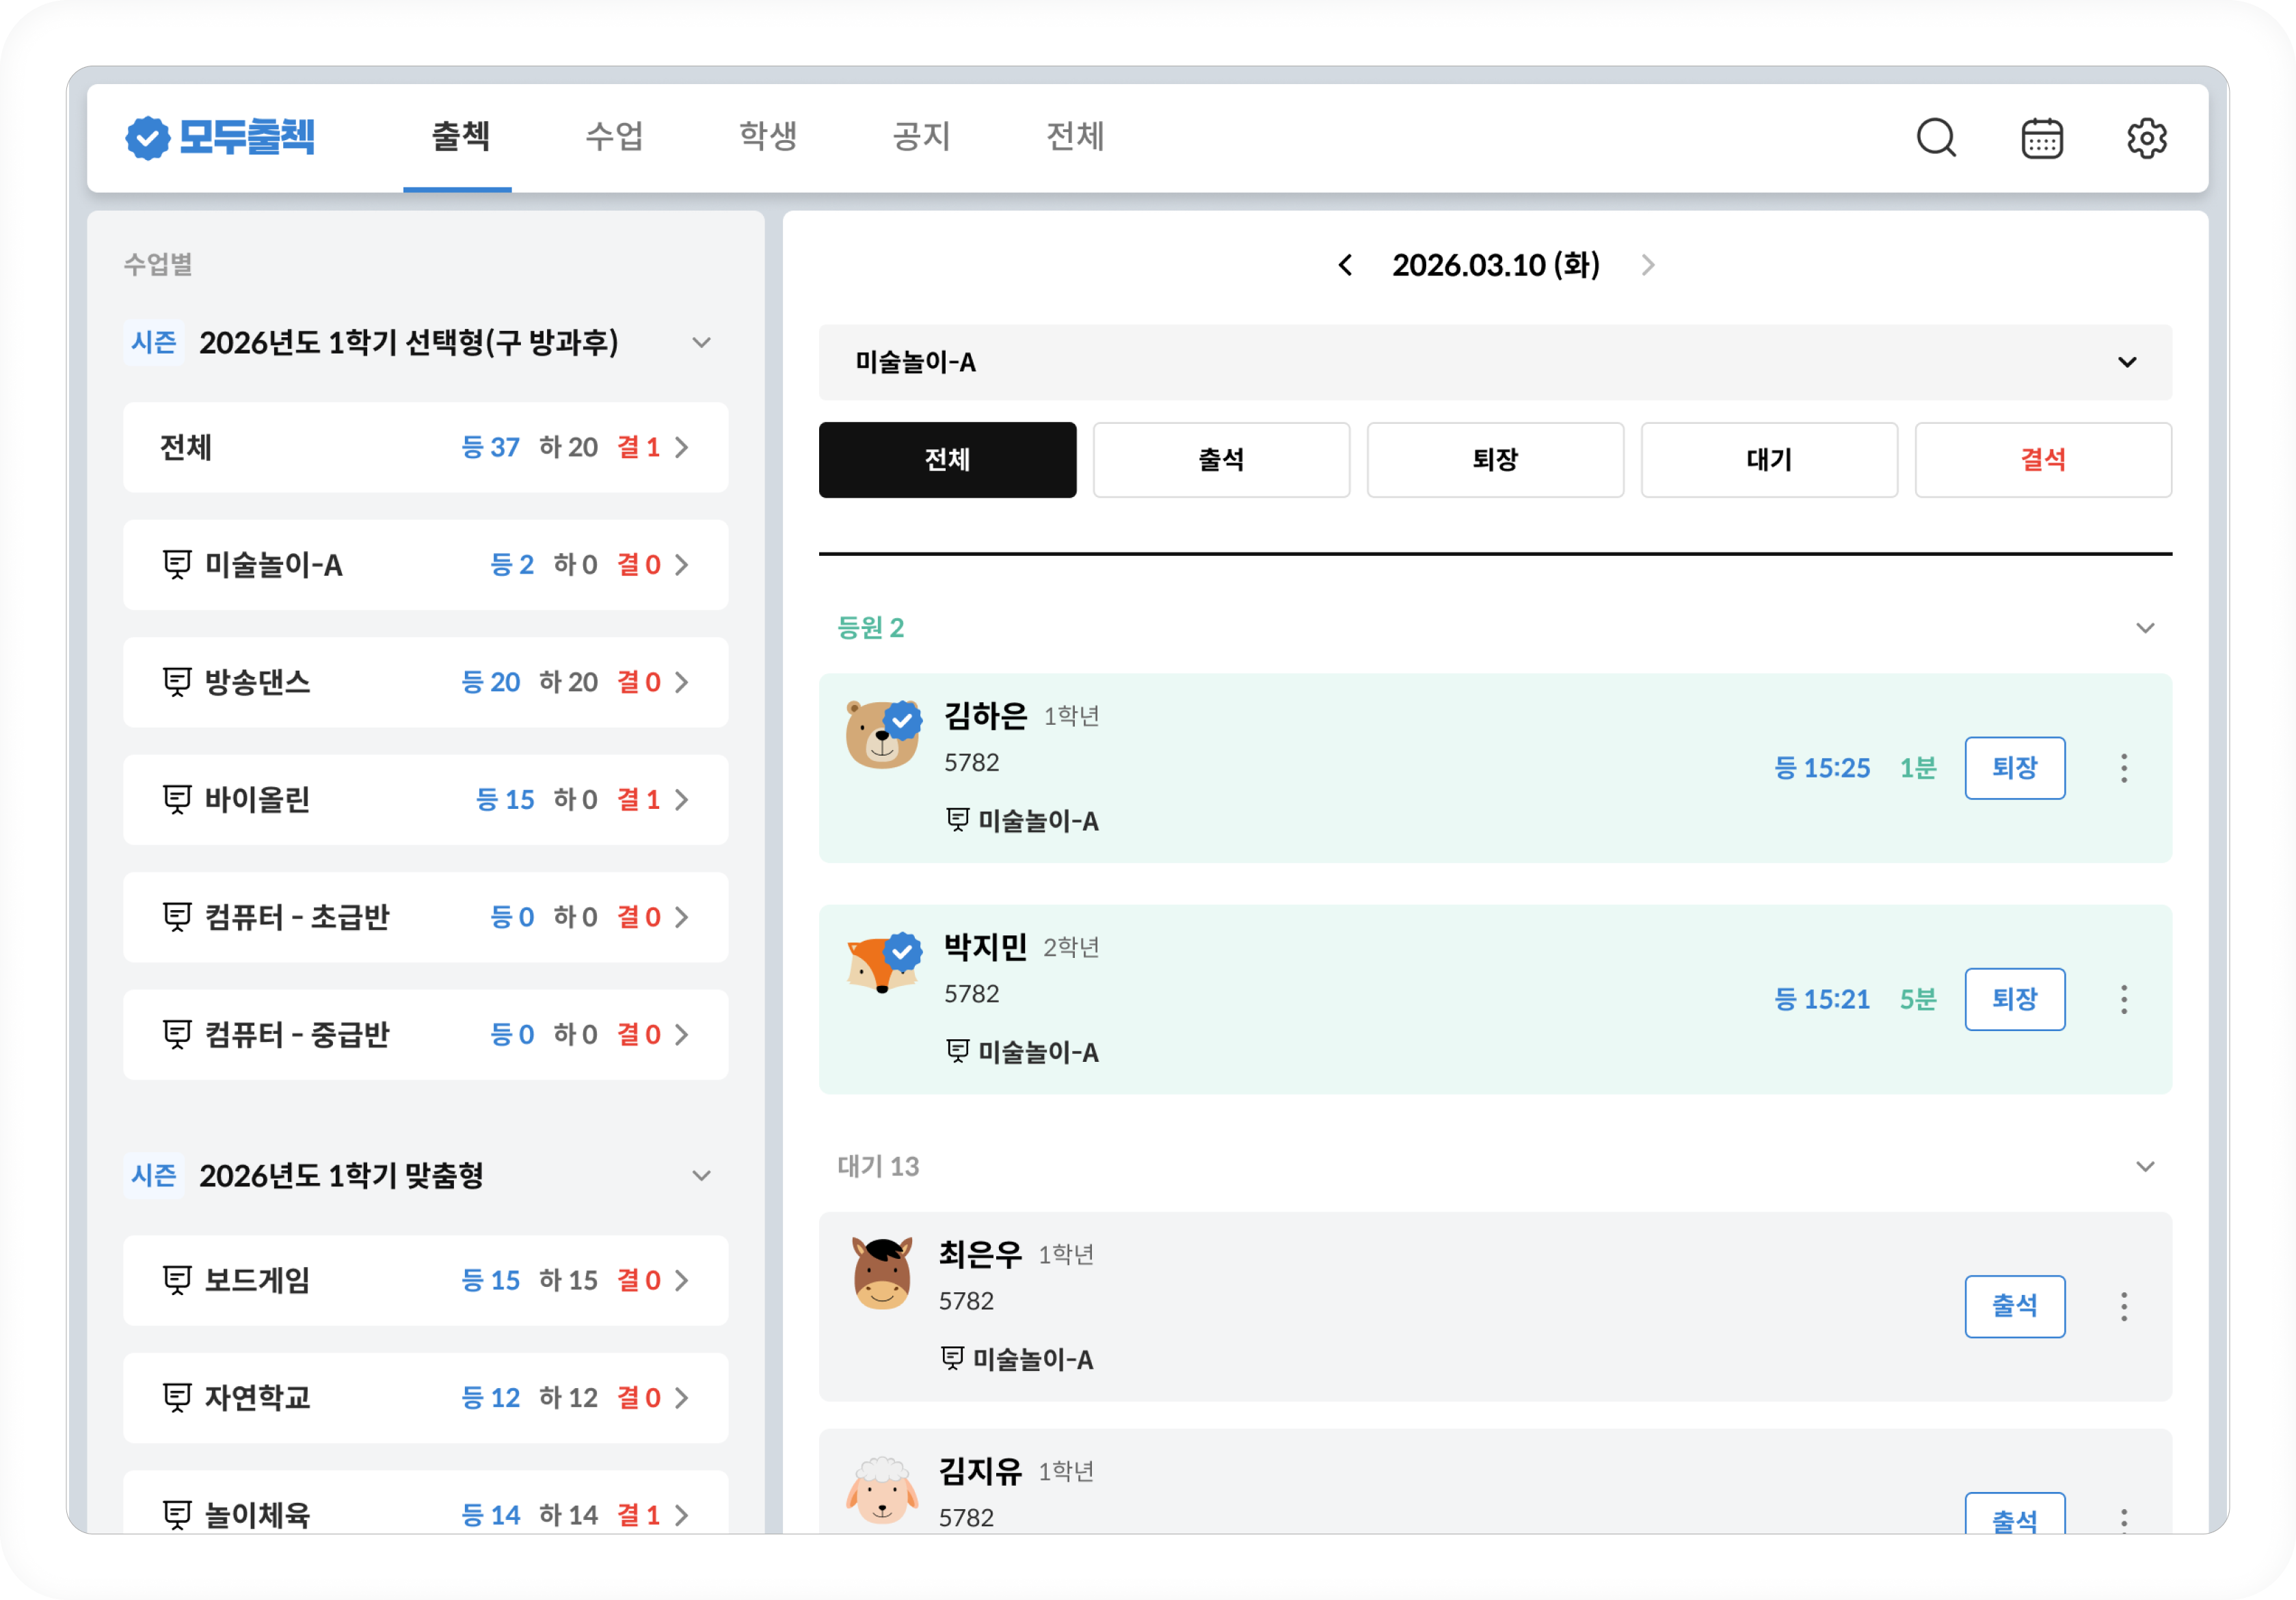Switch to the 학생 tab

pos(767,136)
